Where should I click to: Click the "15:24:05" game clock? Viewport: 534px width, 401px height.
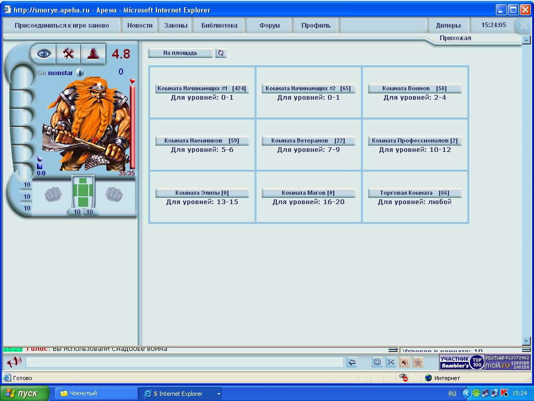pos(493,25)
